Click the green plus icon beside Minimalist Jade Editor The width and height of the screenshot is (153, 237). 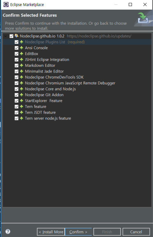(x=21, y=71)
